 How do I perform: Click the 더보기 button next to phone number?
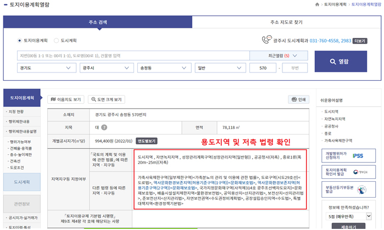point(360,41)
